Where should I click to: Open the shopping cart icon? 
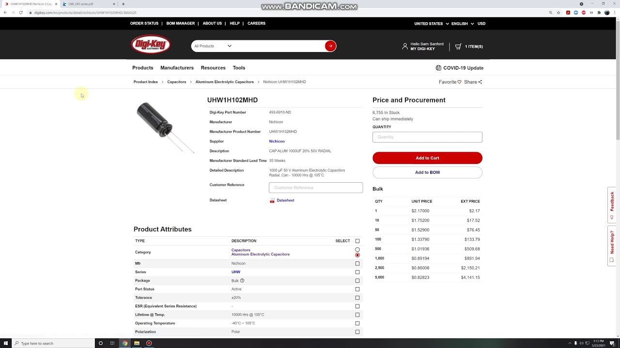pyautogui.click(x=458, y=46)
